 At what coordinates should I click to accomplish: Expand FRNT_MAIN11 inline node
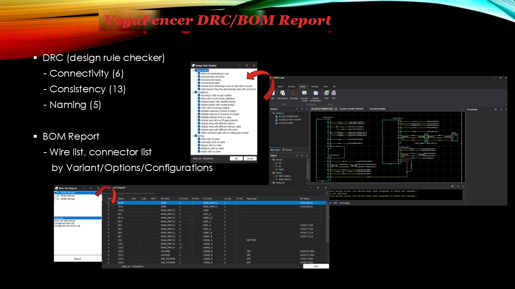point(274,176)
